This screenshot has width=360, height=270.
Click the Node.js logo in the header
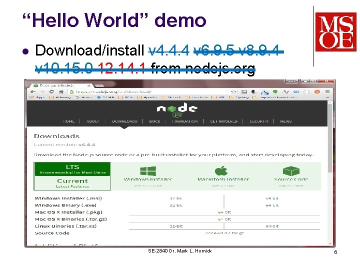[177, 110]
